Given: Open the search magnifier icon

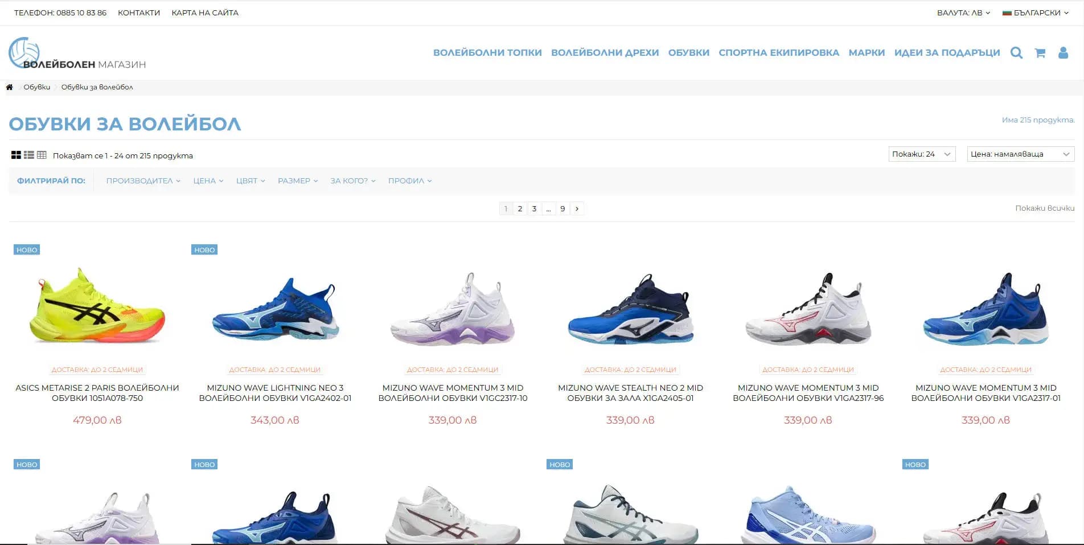Looking at the screenshot, I should [x=1016, y=53].
